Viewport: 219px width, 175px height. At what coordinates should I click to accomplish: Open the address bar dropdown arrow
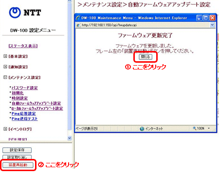[x=212, y=25]
